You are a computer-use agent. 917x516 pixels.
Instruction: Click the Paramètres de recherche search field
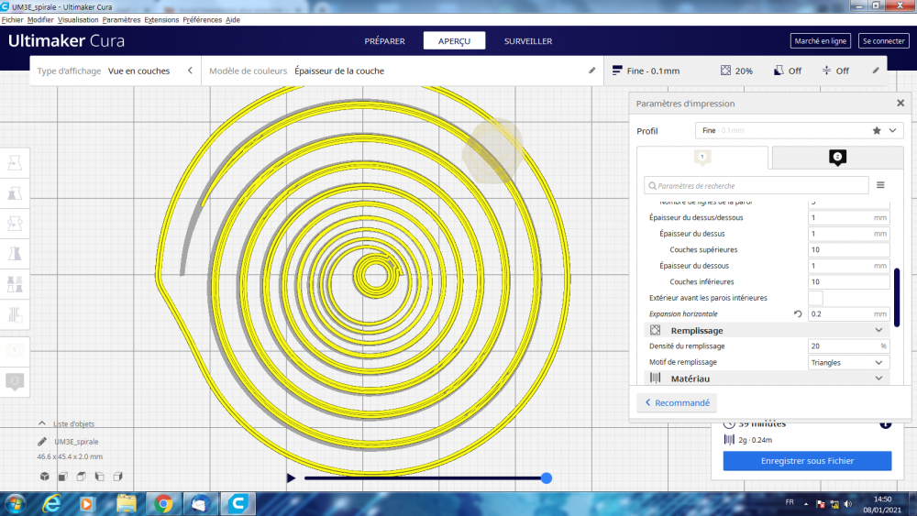click(x=757, y=185)
